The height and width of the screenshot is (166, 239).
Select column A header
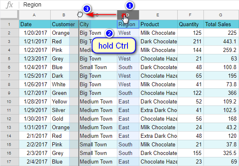point(35,15)
